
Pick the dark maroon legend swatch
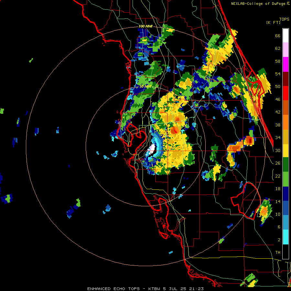(286, 79)
